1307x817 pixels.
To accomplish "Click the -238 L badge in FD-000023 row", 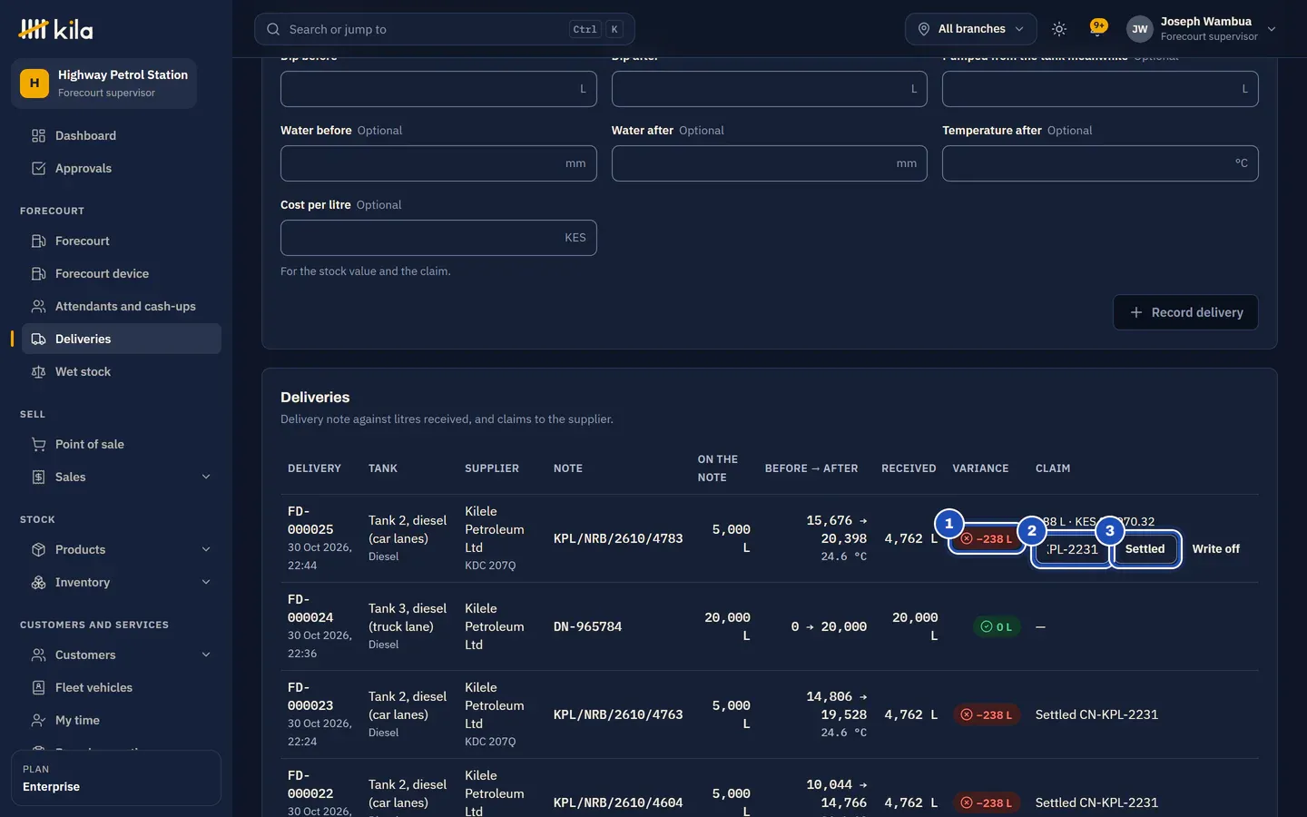I will pyautogui.click(x=986, y=714).
